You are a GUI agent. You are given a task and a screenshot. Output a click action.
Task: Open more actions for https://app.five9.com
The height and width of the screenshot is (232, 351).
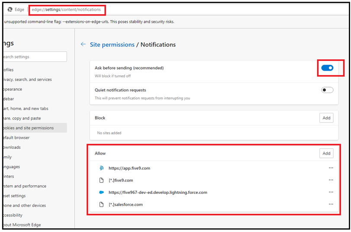coord(331,168)
